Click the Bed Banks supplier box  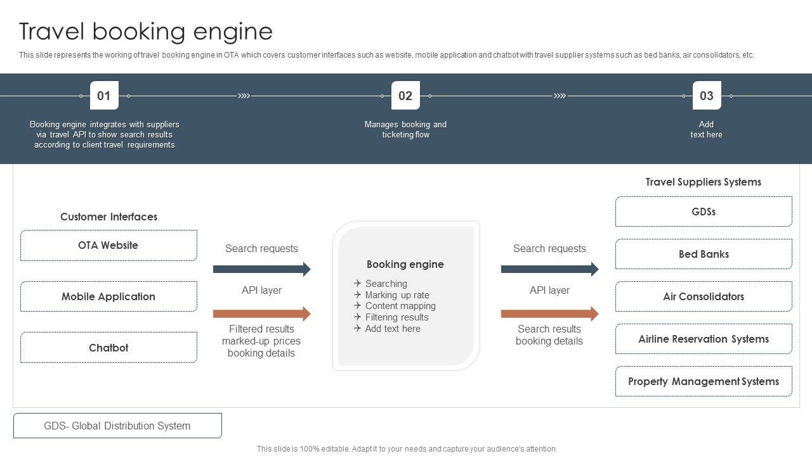click(704, 254)
